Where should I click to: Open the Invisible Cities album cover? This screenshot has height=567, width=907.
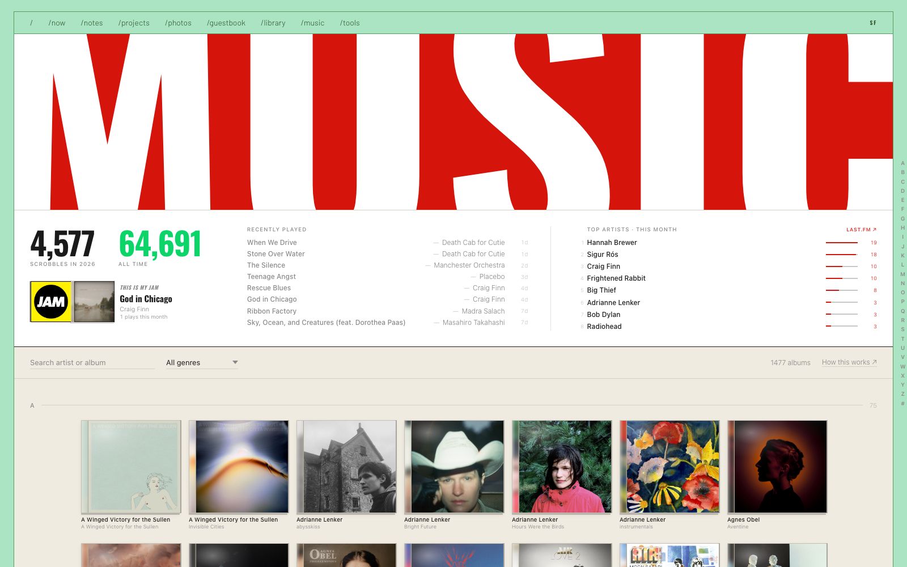239,467
